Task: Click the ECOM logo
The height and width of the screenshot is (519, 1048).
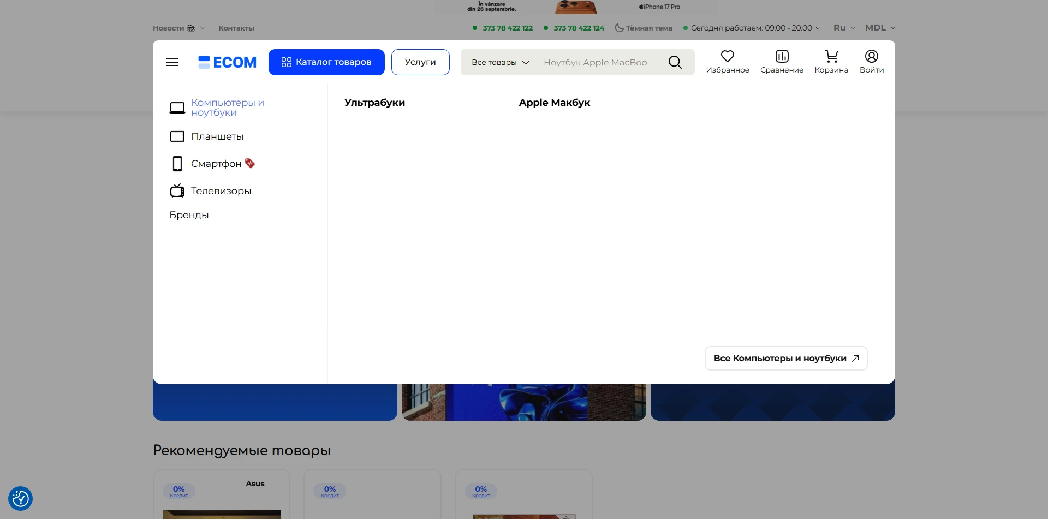Action: (227, 62)
